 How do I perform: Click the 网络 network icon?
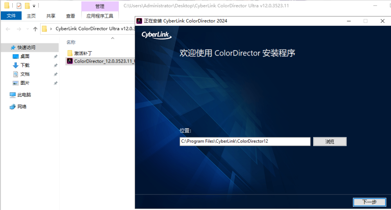[12, 107]
